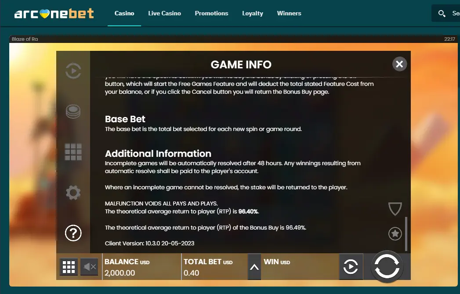Click the Bonus Buy RTP 96.49% line

(206, 227)
